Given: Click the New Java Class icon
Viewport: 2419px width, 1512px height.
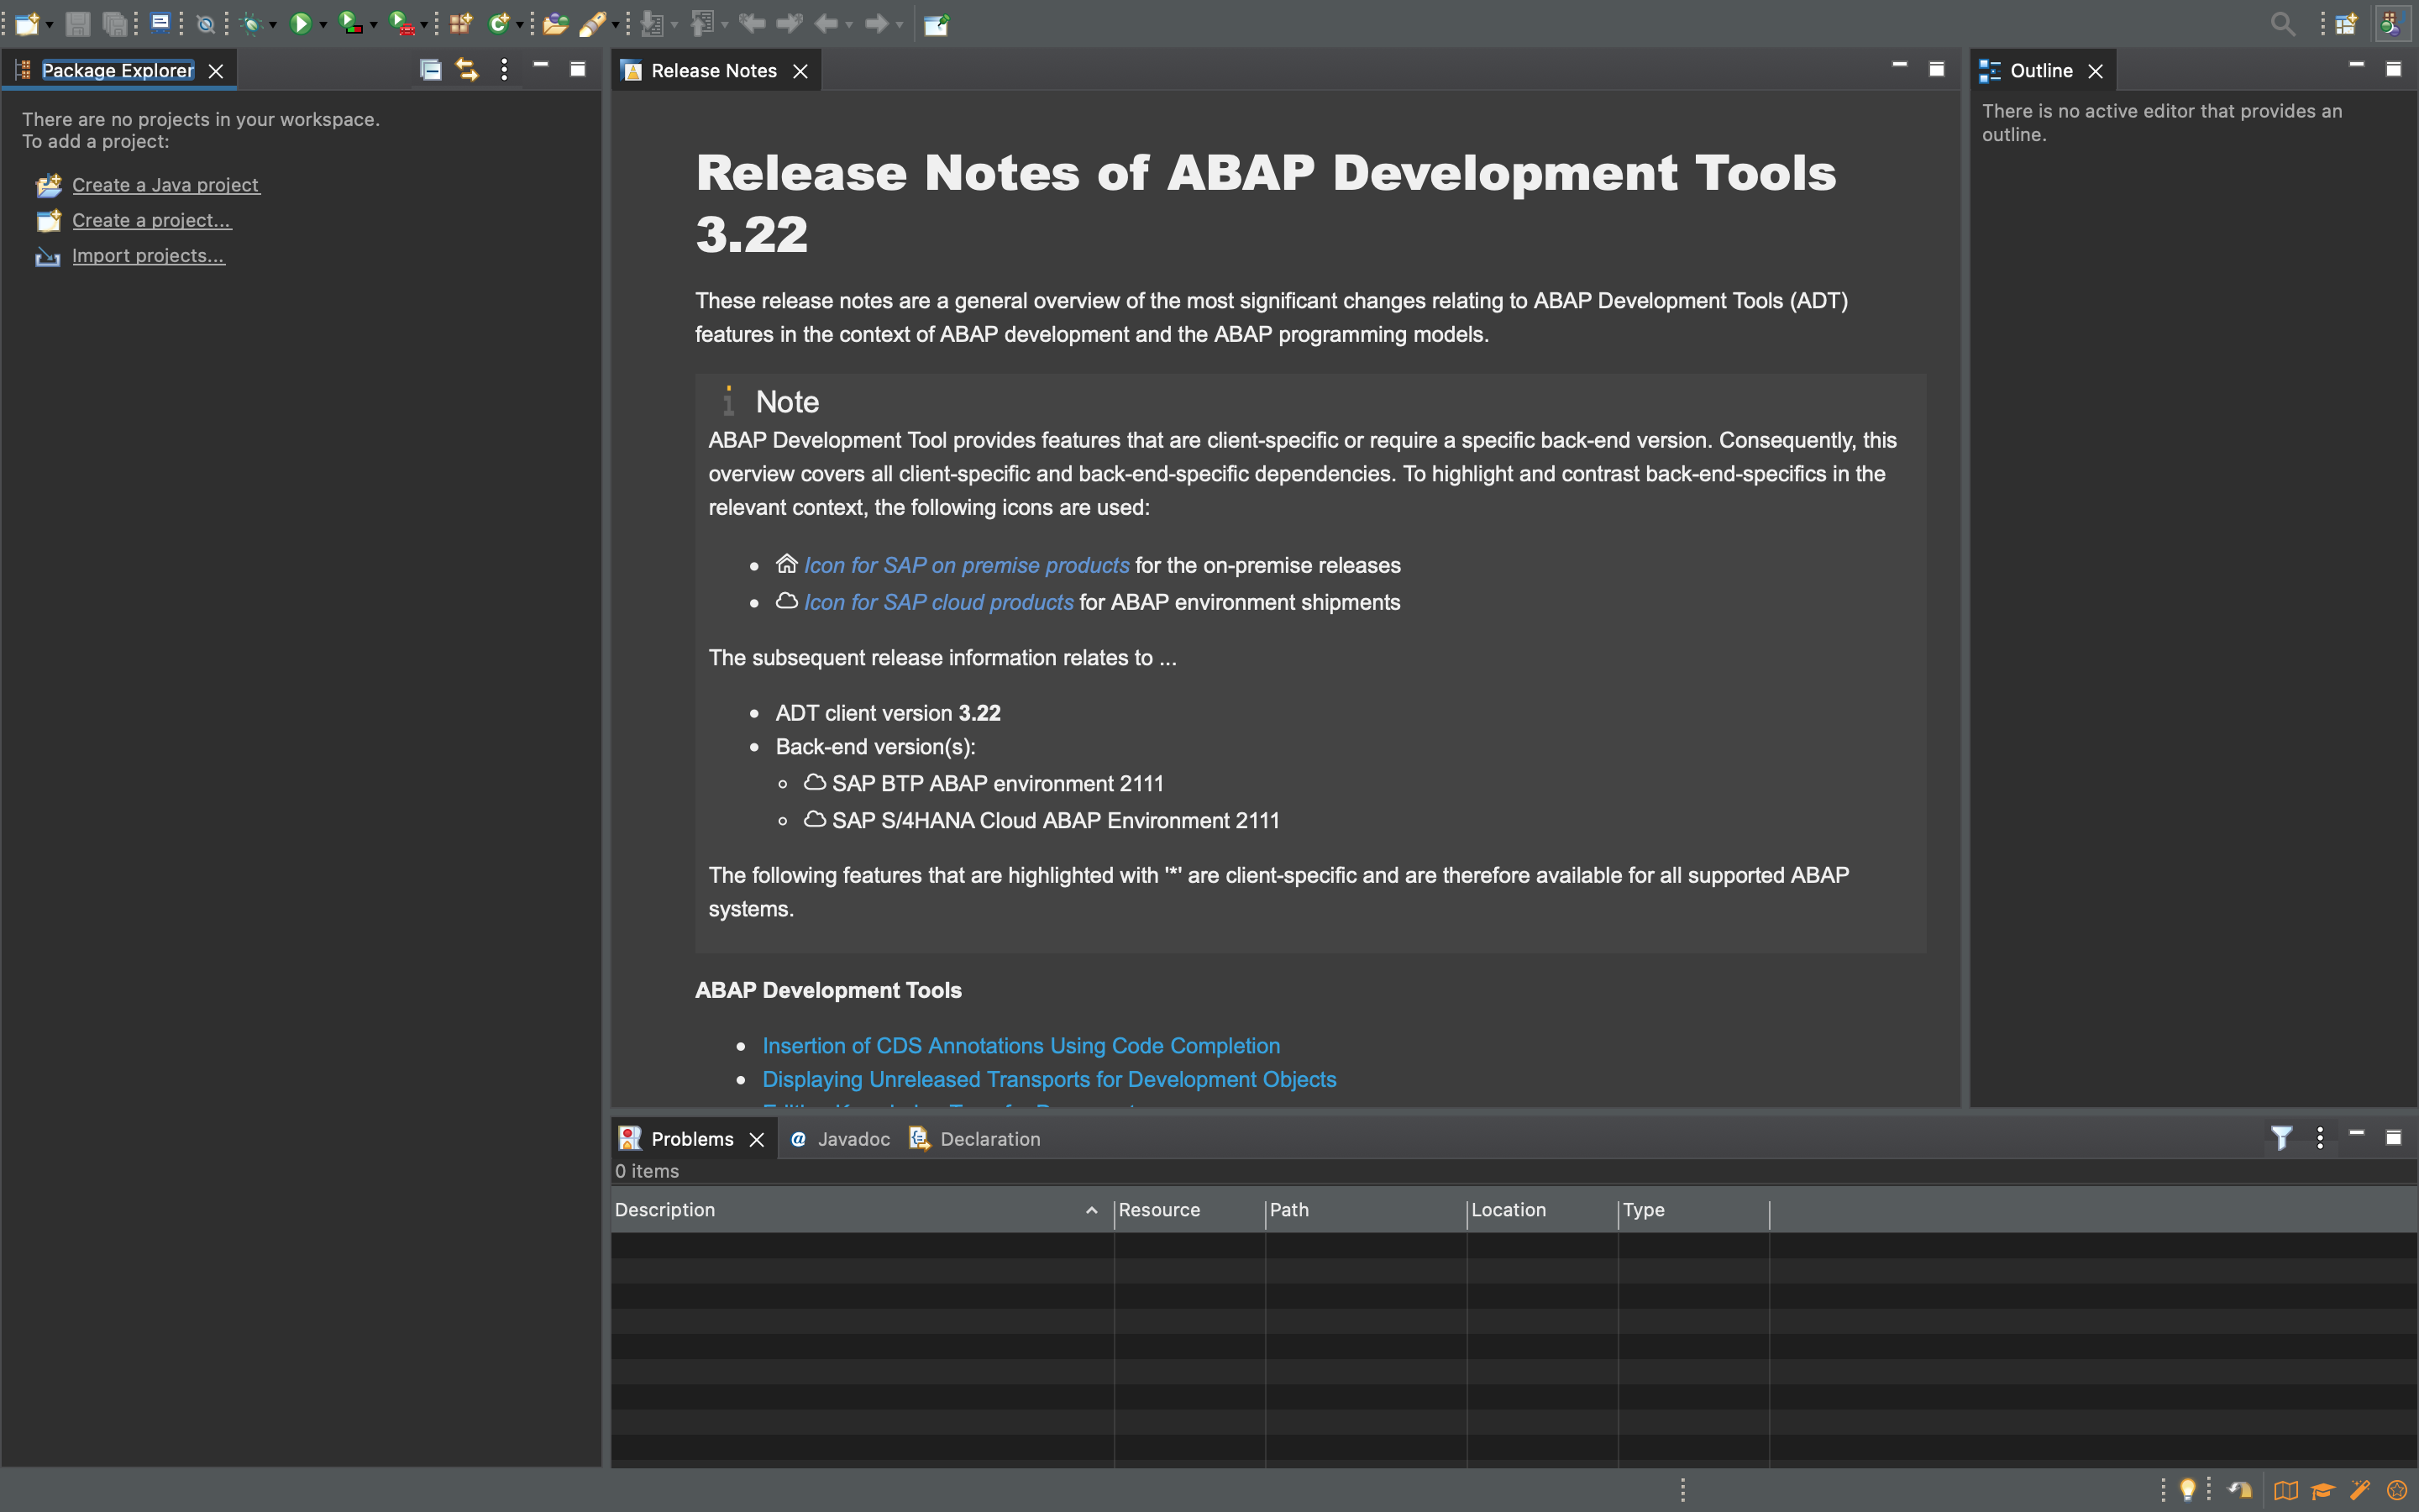Looking at the screenshot, I should 498,23.
